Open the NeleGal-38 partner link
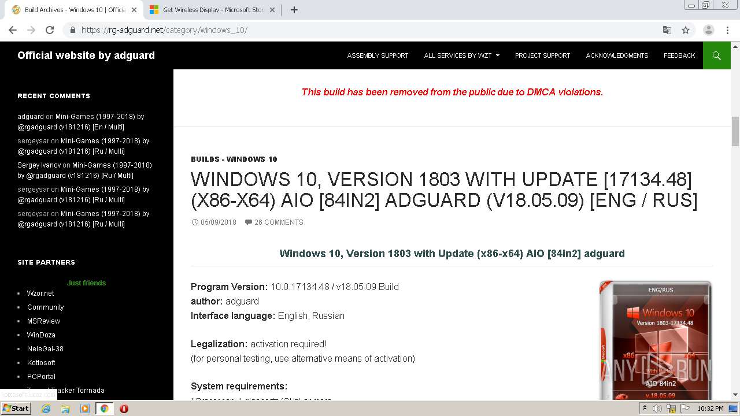740x416 pixels. point(45,349)
